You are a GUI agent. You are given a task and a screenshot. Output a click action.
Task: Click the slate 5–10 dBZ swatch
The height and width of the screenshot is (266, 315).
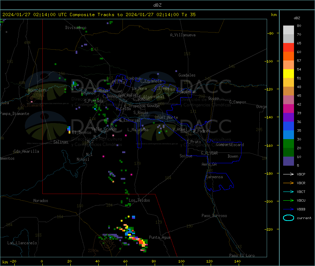pyautogui.click(x=288, y=161)
